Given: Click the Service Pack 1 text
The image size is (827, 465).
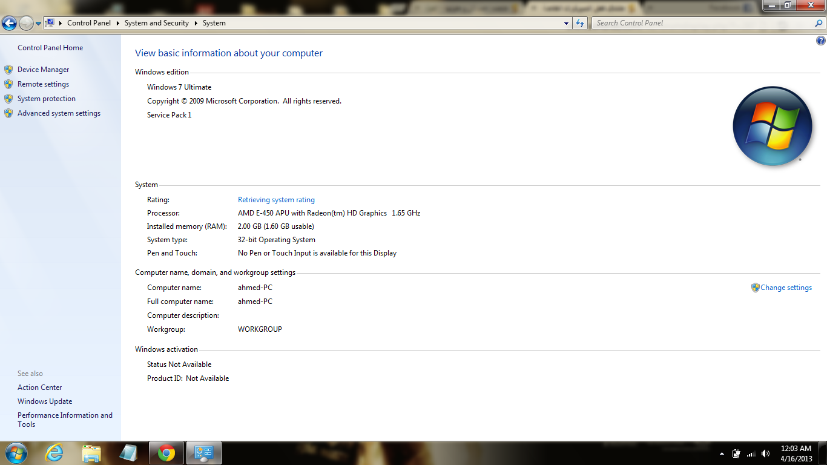Looking at the screenshot, I should (x=169, y=115).
